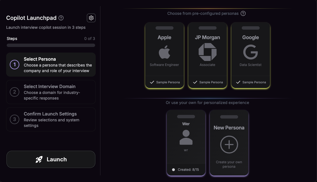Click 'Associate' role text

coord(207,65)
